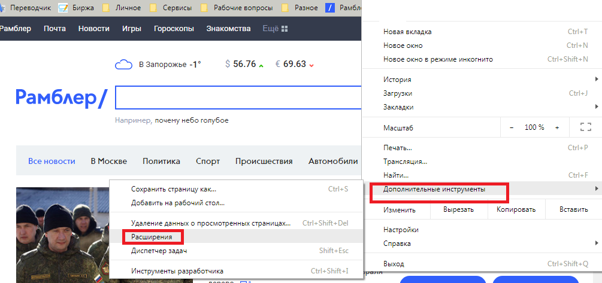The image size is (602, 283).
Task: Open Гороскопы in the top navigation
Action: tap(174, 28)
